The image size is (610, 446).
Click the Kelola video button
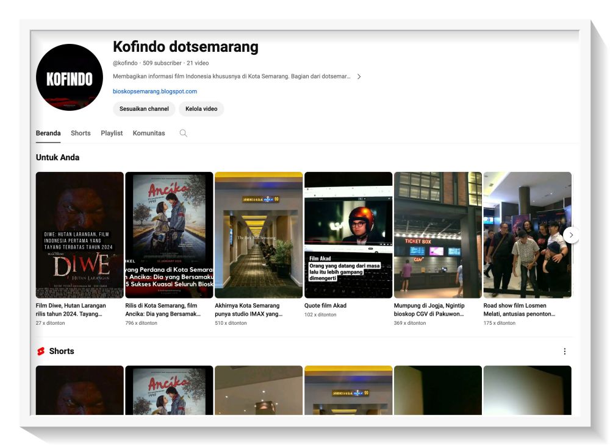201,109
